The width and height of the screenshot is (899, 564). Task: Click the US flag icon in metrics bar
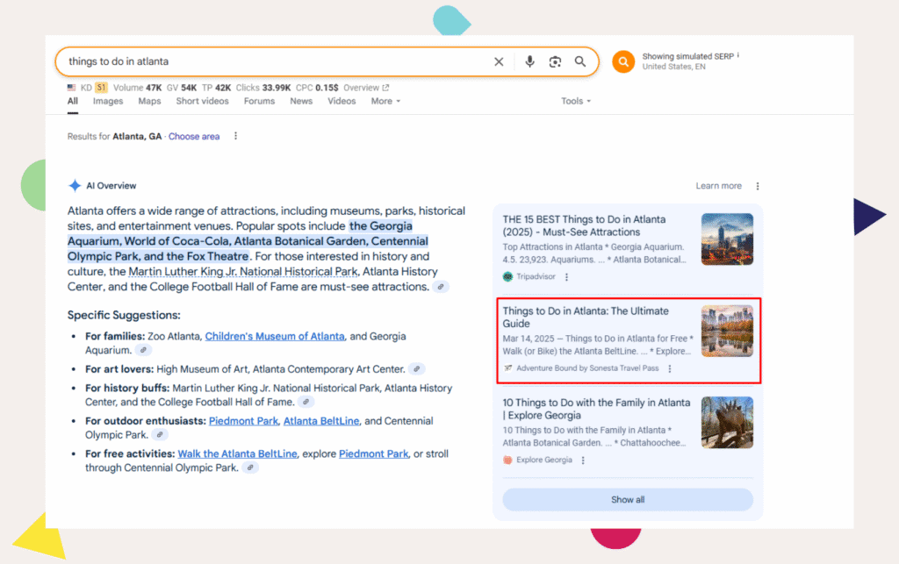pyautogui.click(x=72, y=88)
